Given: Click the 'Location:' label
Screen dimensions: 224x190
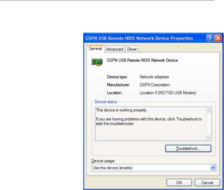Looking at the screenshot, I should (115, 93).
